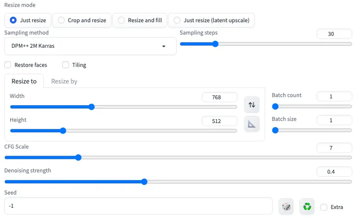Viewport: 357px width, 218px height.
Task: Pick Just resize (latent upscale) option
Action: pos(177,20)
